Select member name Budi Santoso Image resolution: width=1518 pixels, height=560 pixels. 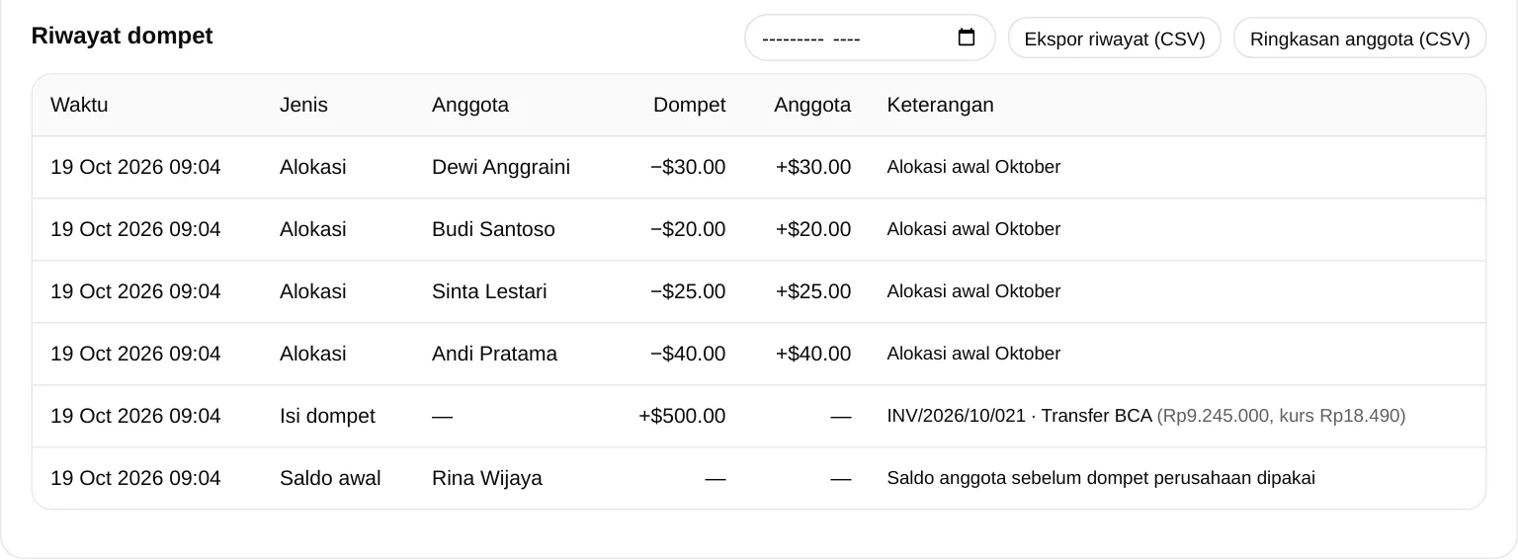coord(493,229)
